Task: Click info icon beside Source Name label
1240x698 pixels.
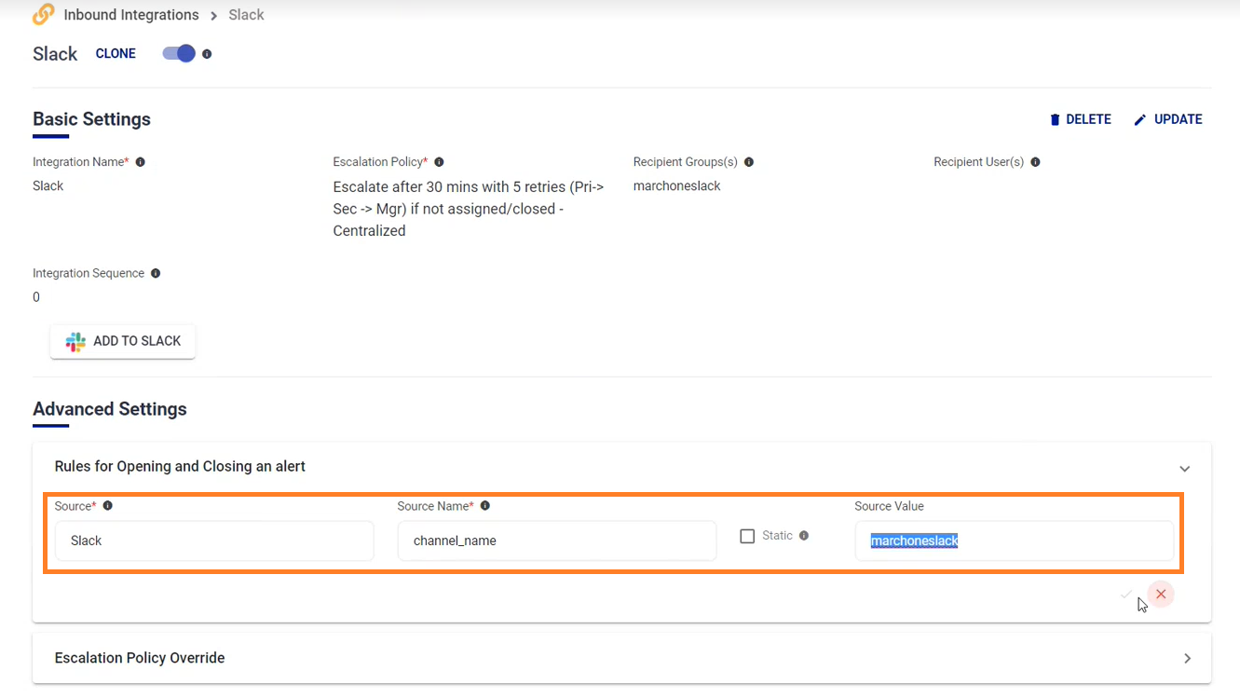Action: click(485, 506)
